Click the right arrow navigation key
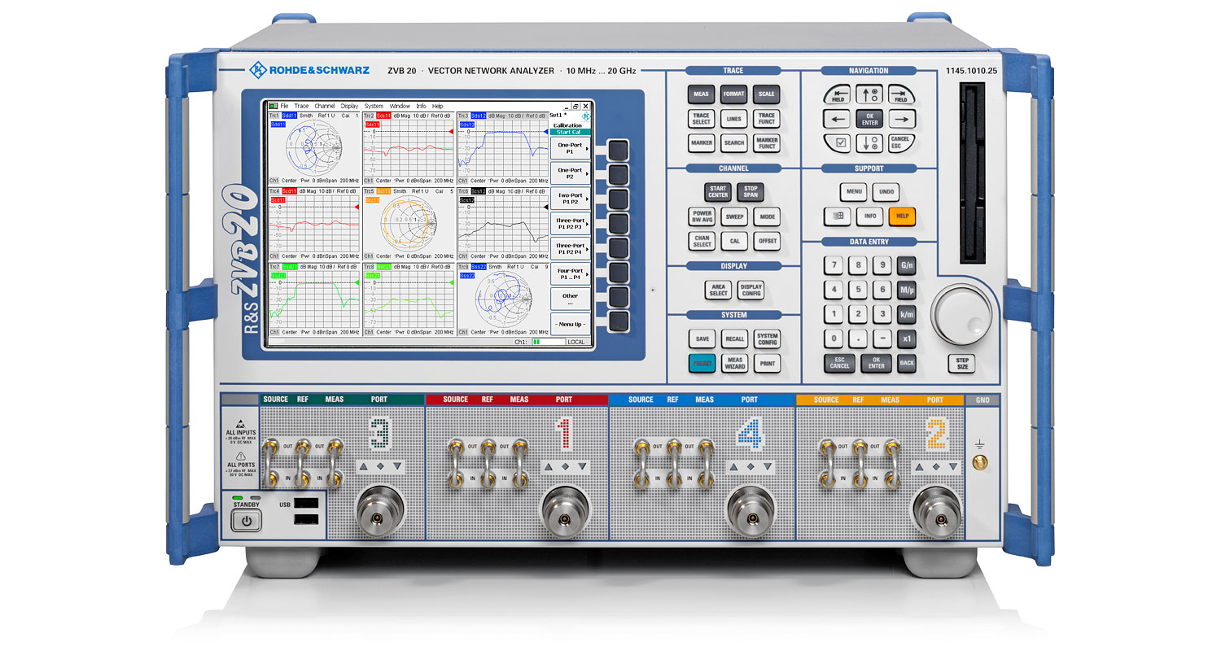 (901, 119)
